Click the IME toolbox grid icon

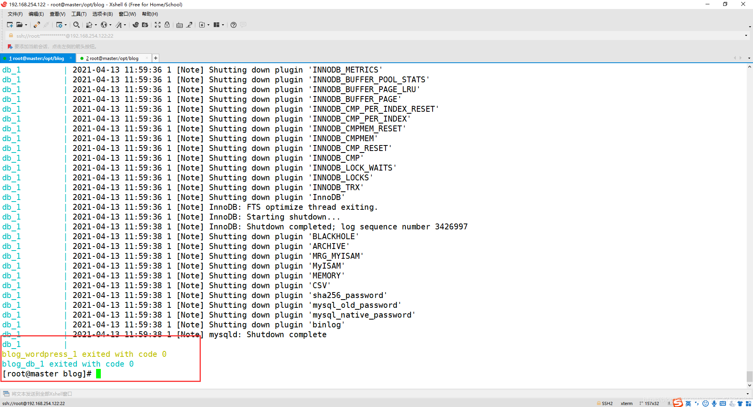click(749, 403)
